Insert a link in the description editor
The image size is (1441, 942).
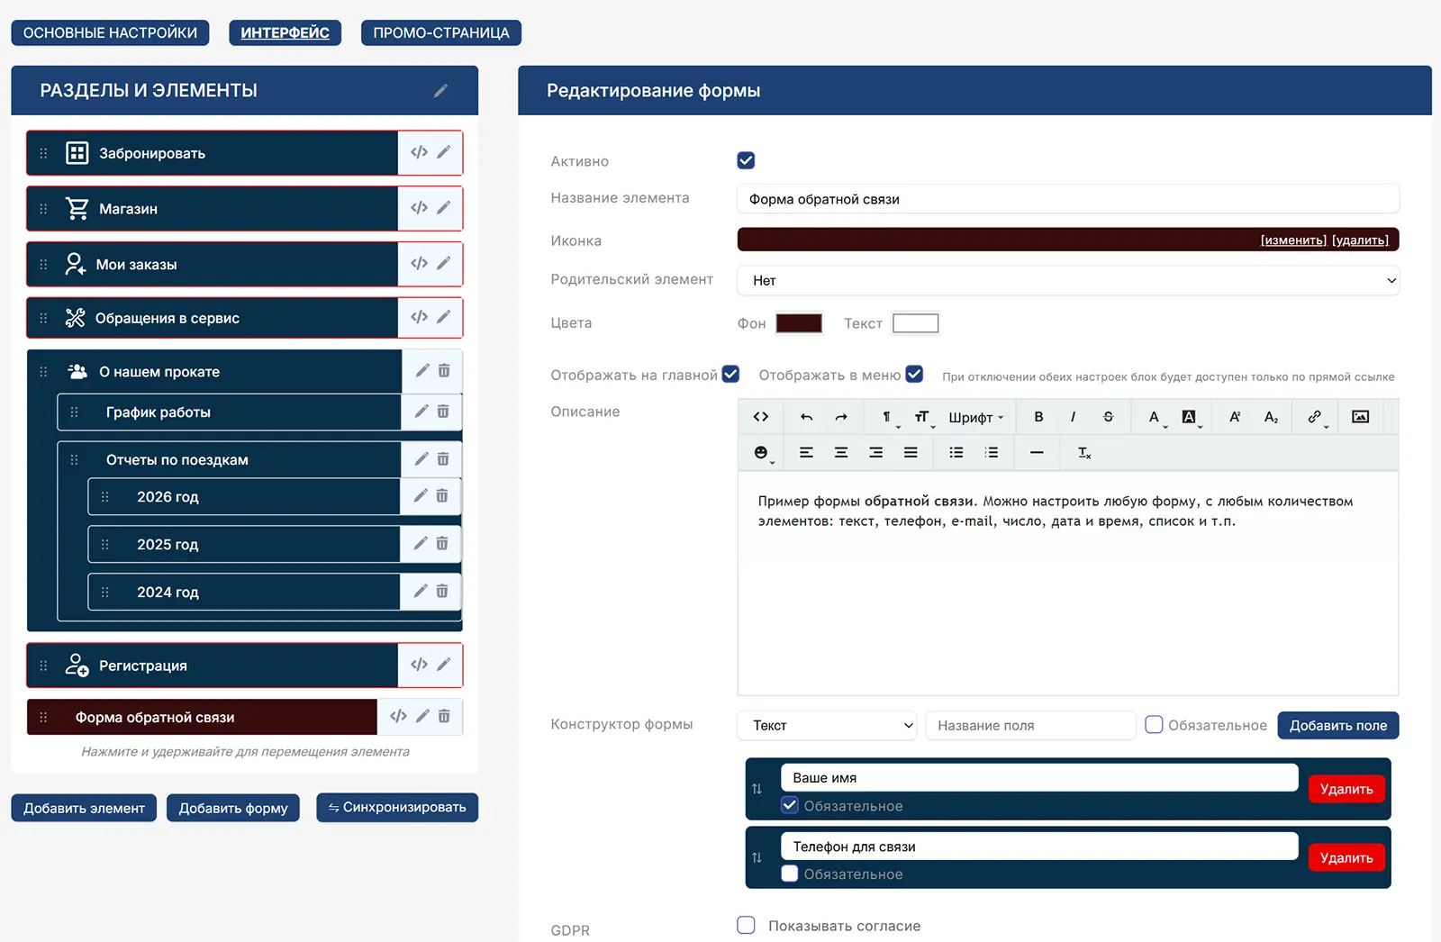coord(1315,417)
